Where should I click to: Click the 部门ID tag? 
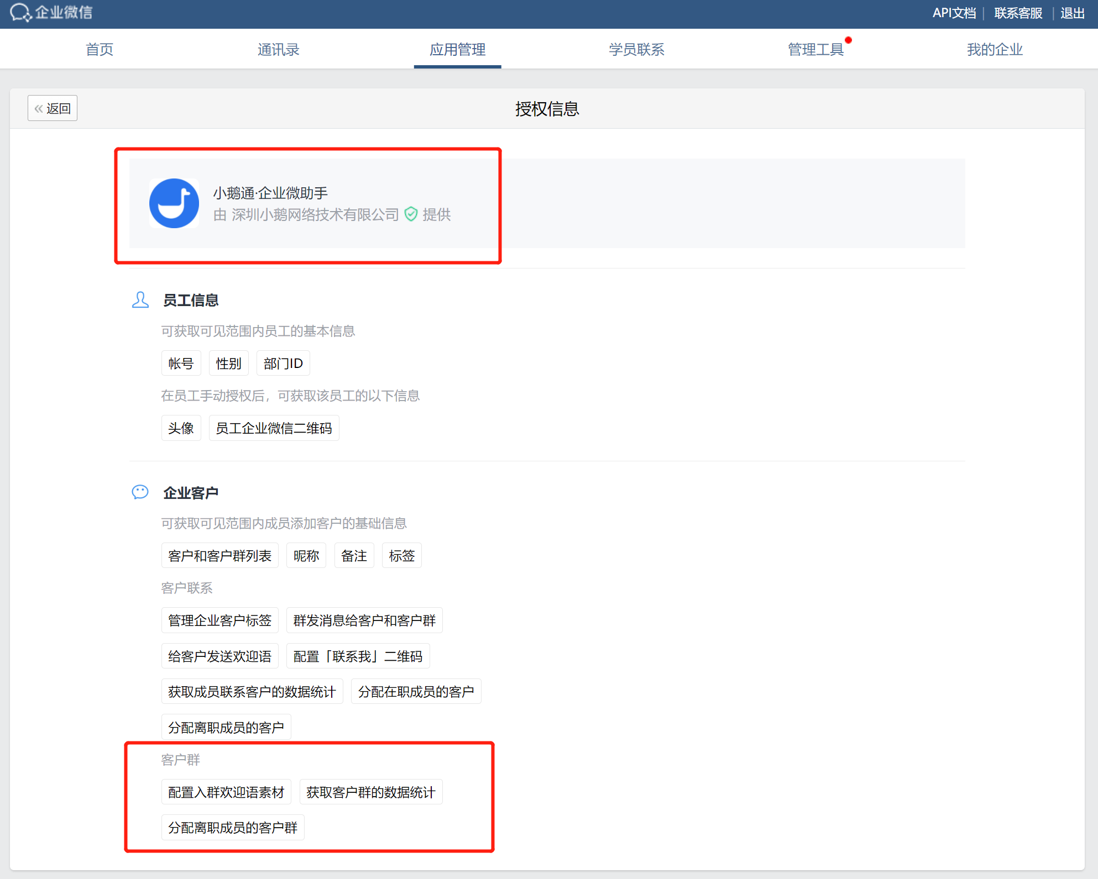[283, 363]
